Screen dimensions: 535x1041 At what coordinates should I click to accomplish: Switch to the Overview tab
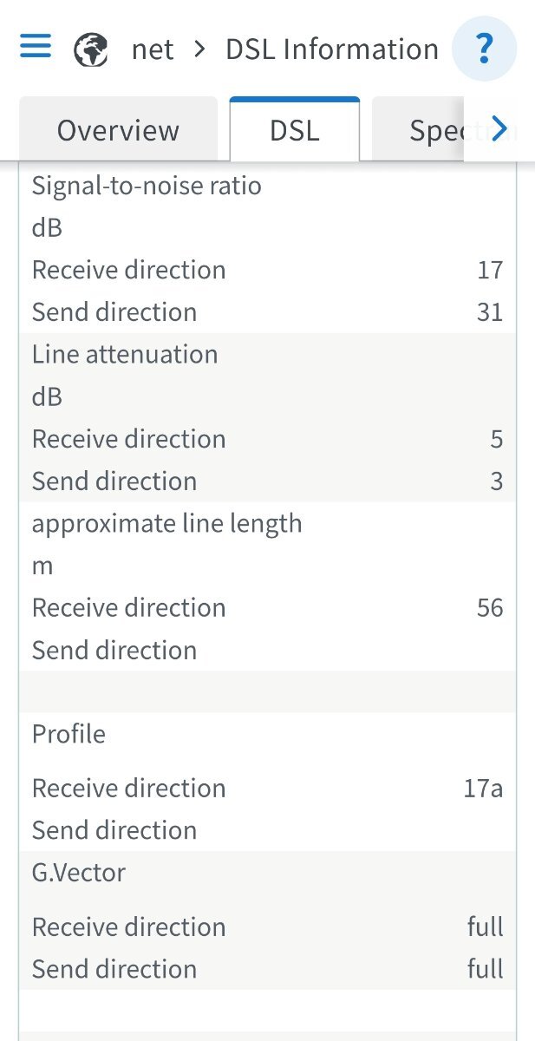118,129
